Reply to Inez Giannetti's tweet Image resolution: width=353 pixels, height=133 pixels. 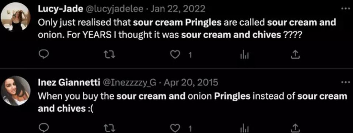[x=43, y=128]
